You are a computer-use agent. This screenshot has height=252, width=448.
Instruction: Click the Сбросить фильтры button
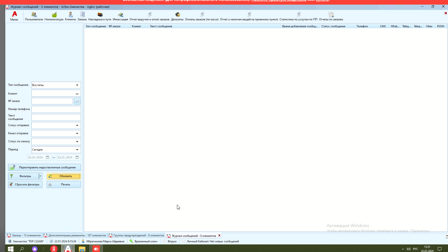tap(25, 185)
